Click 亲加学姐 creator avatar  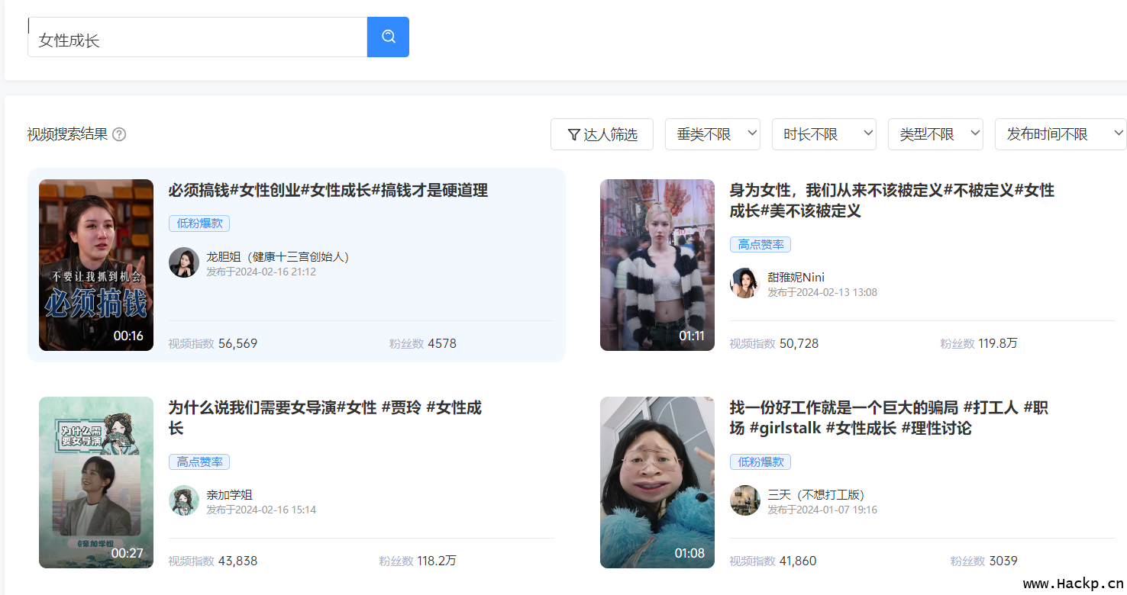tap(184, 500)
